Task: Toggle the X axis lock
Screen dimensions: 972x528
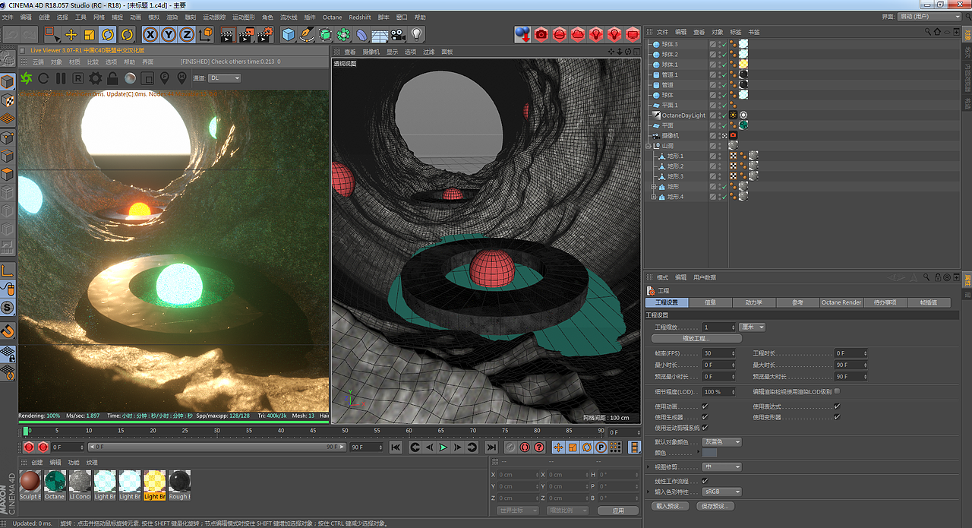Action: pos(150,34)
